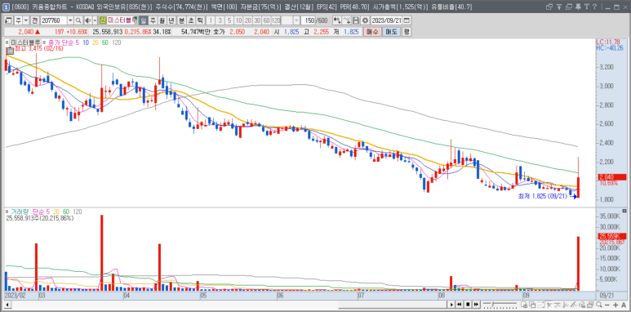
Task: Click the stop playback button
Action: [x=468, y=305]
